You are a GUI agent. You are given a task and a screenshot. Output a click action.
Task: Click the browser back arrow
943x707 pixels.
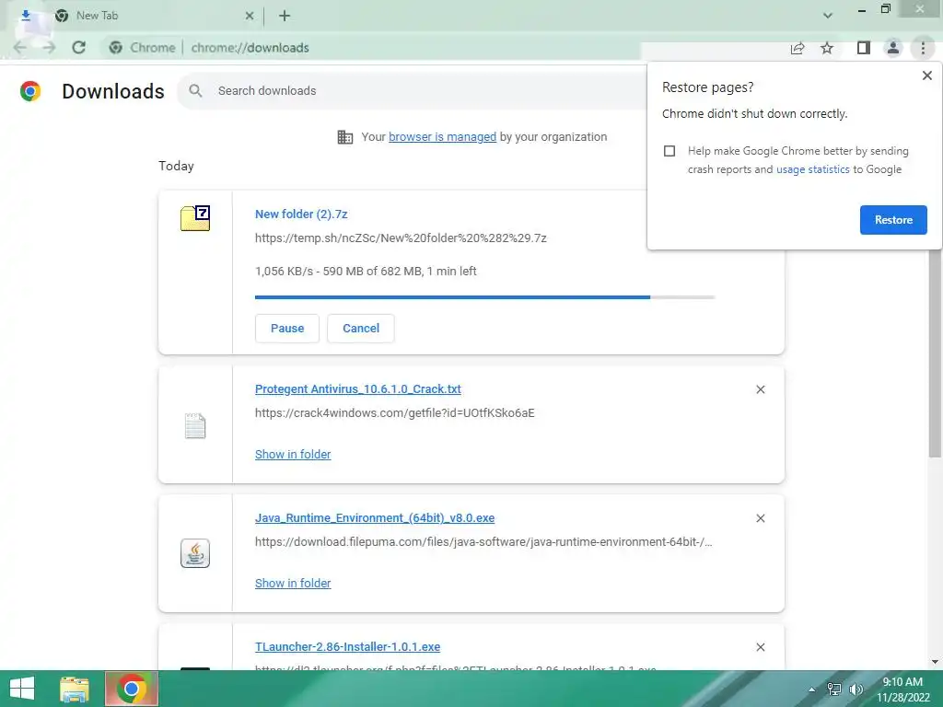20,48
